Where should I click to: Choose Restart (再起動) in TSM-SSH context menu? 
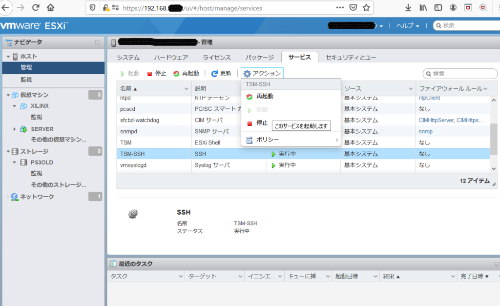(x=265, y=96)
